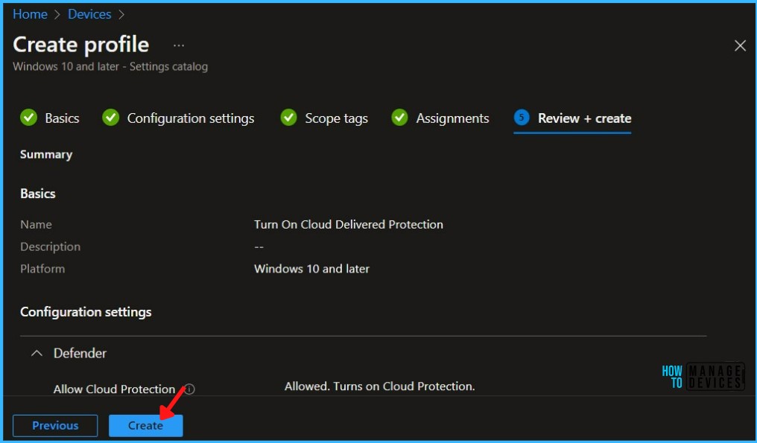757x443 pixels.
Task: Click the checkmark icon beside Configuration settings
Action: click(x=110, y=118)
